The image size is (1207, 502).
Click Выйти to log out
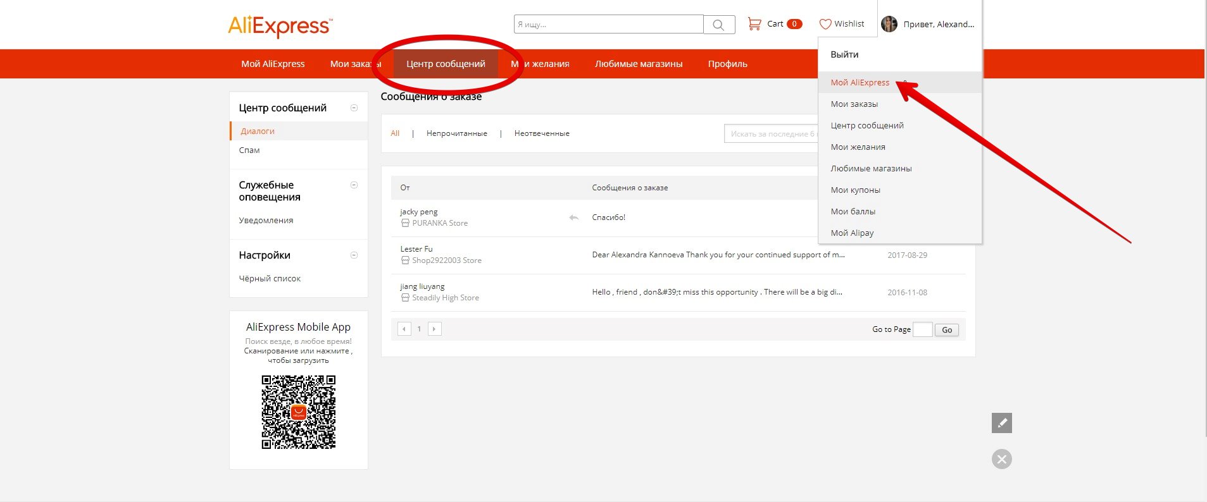pos(844,54)
